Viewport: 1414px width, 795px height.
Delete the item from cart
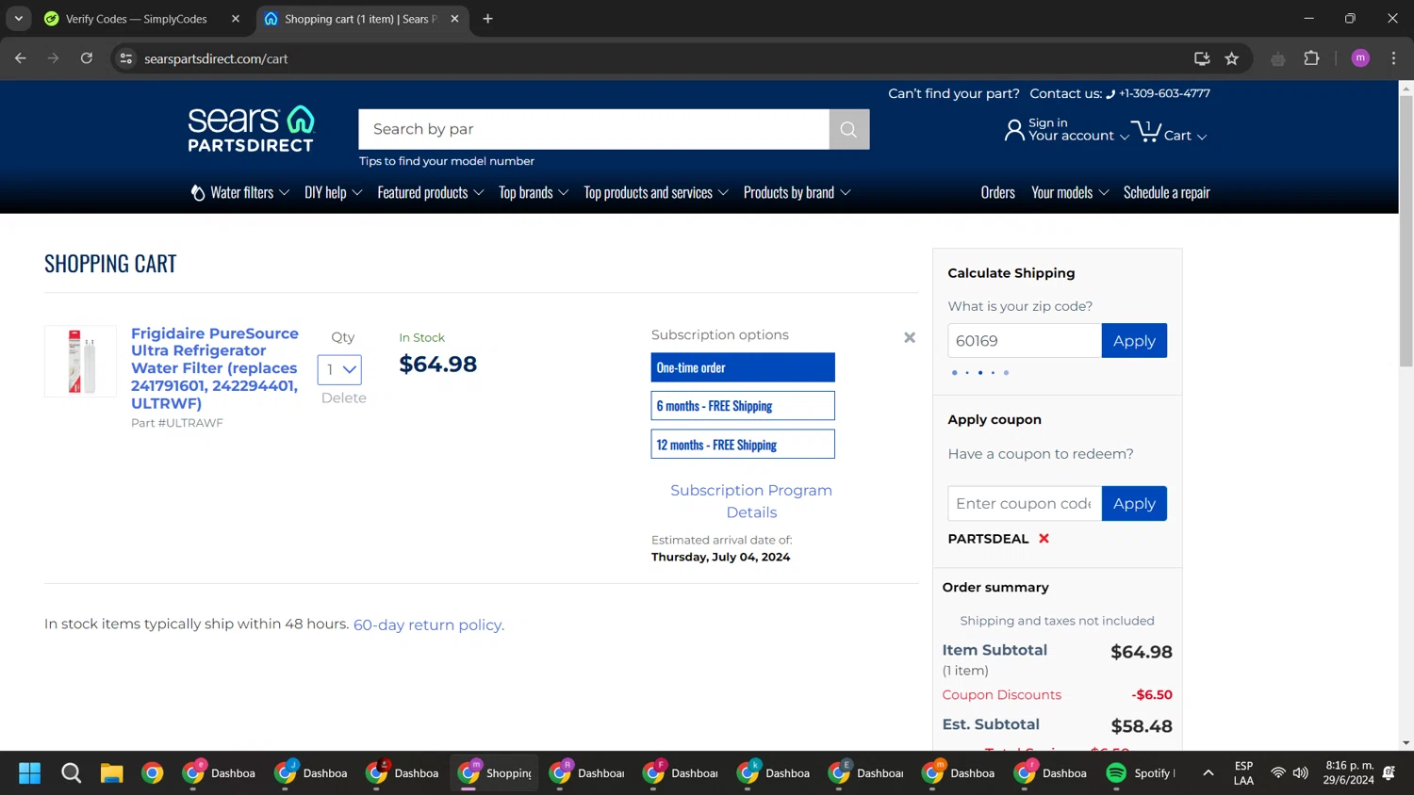(x=343, y=398)
